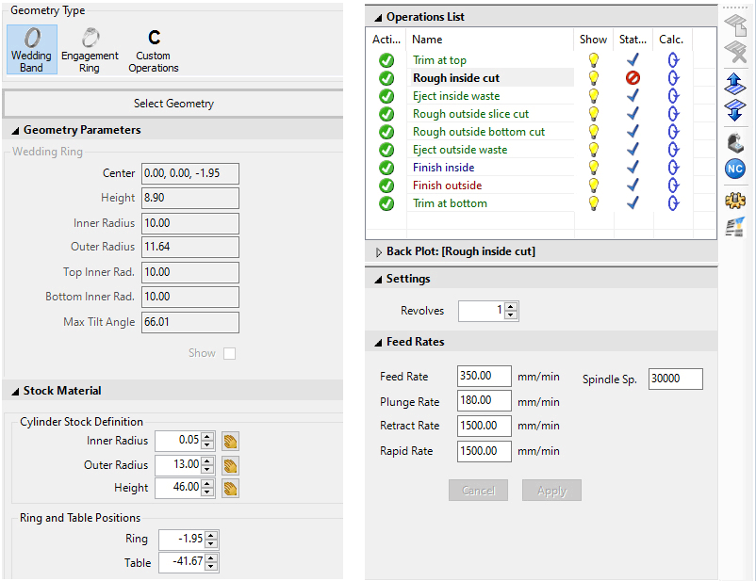The width and height of the screenshot is (756, 581).
Task: Collapse the Feed Rates section
Action: coord(378,342)
